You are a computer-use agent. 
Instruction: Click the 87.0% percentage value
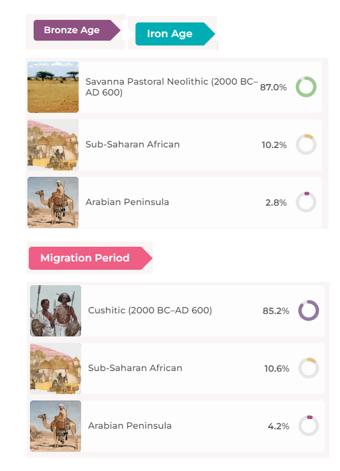tap(273, 87)
